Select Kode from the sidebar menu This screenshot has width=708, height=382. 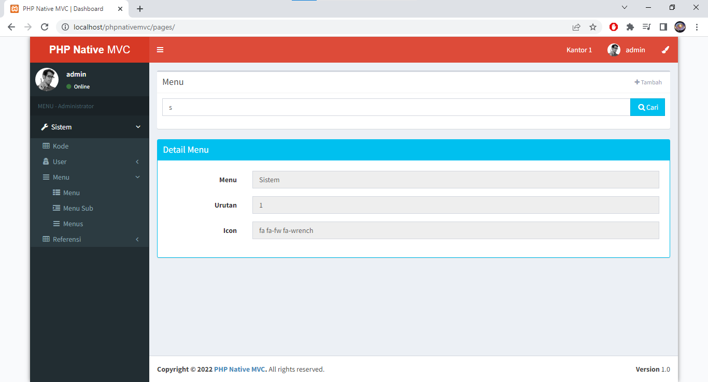pyautogui.click(x=61, y=146)
